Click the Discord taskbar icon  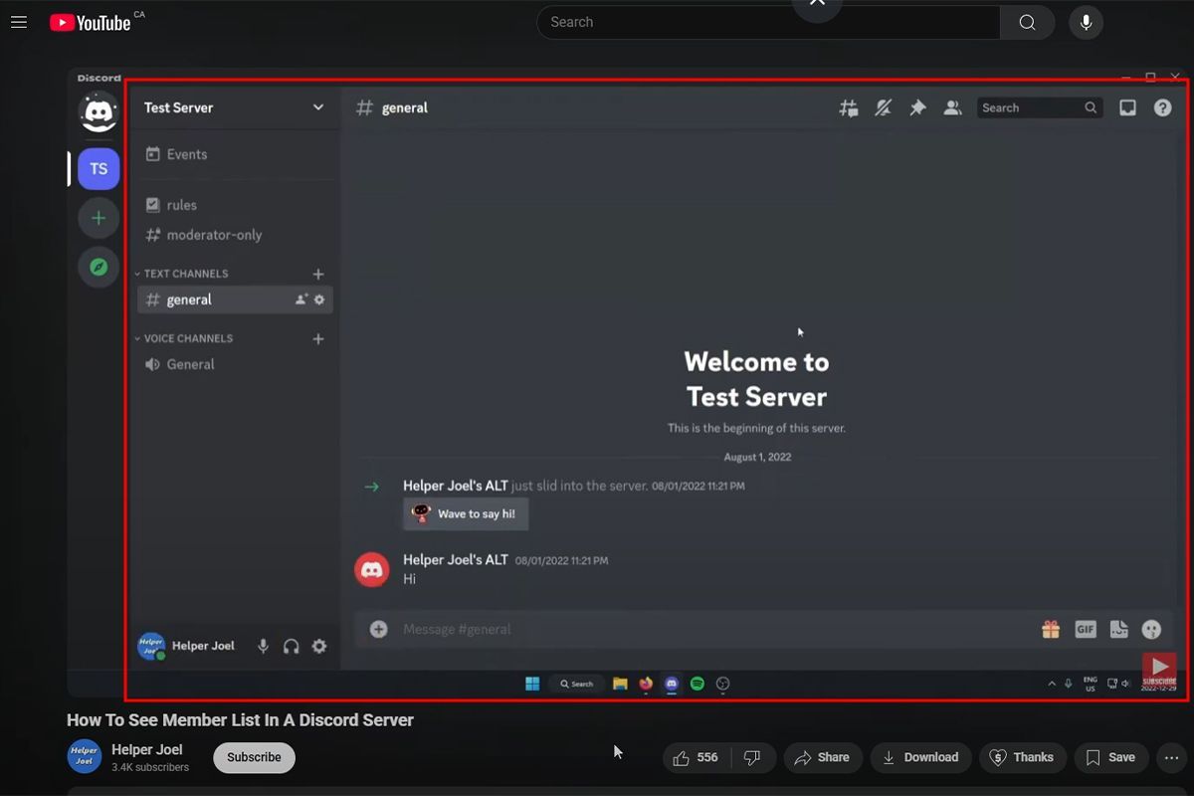672,684
